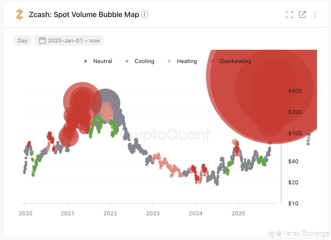The image size is (331, 240).
Task: Click the Zcash: Spot Volume Bubble Map title
Action: (84, 14)
